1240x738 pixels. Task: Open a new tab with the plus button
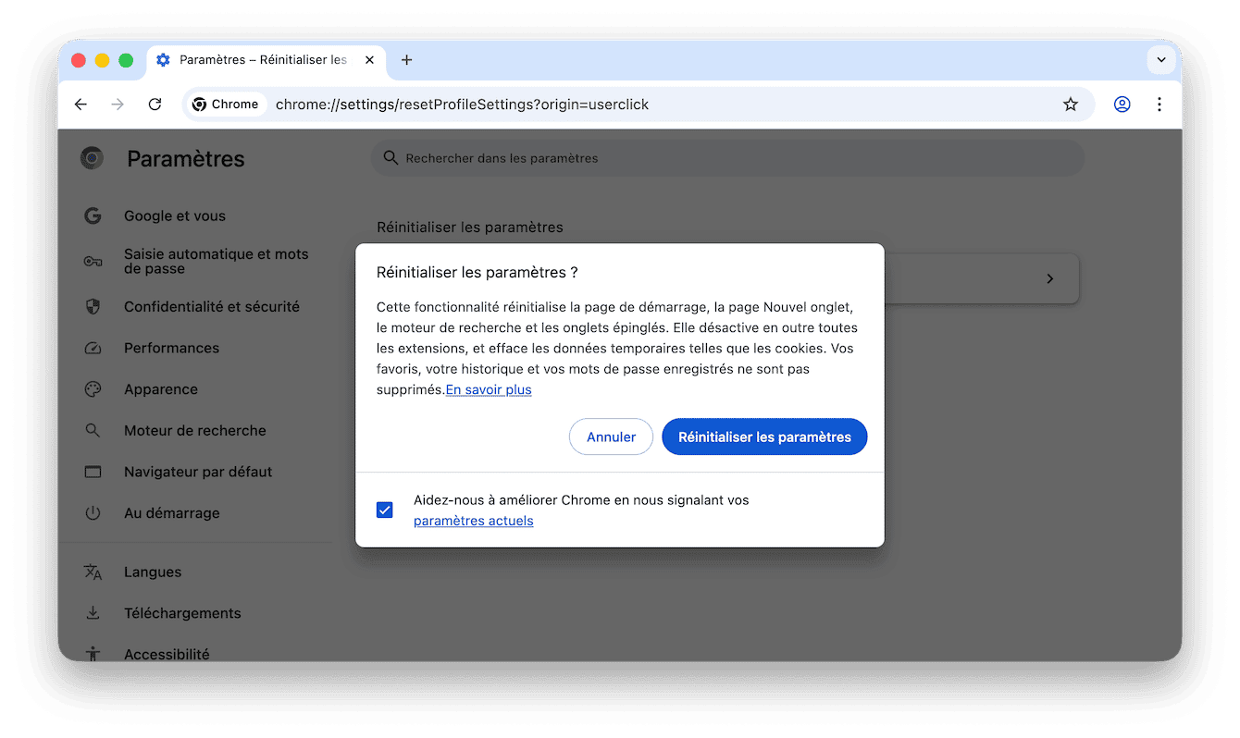(x=405, y=59)
